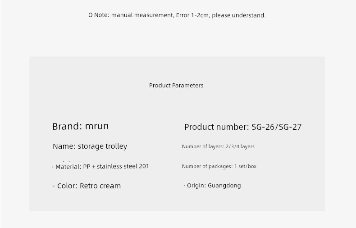Select the Product Parameters heading
Screen dimensions: 356x228
coord(176,85)
